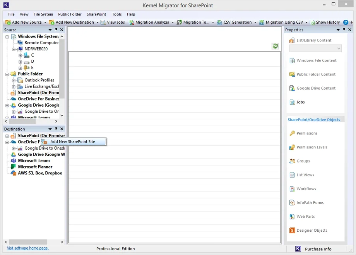
Task: Click the Google Drive Content icon
Action: 292,88
